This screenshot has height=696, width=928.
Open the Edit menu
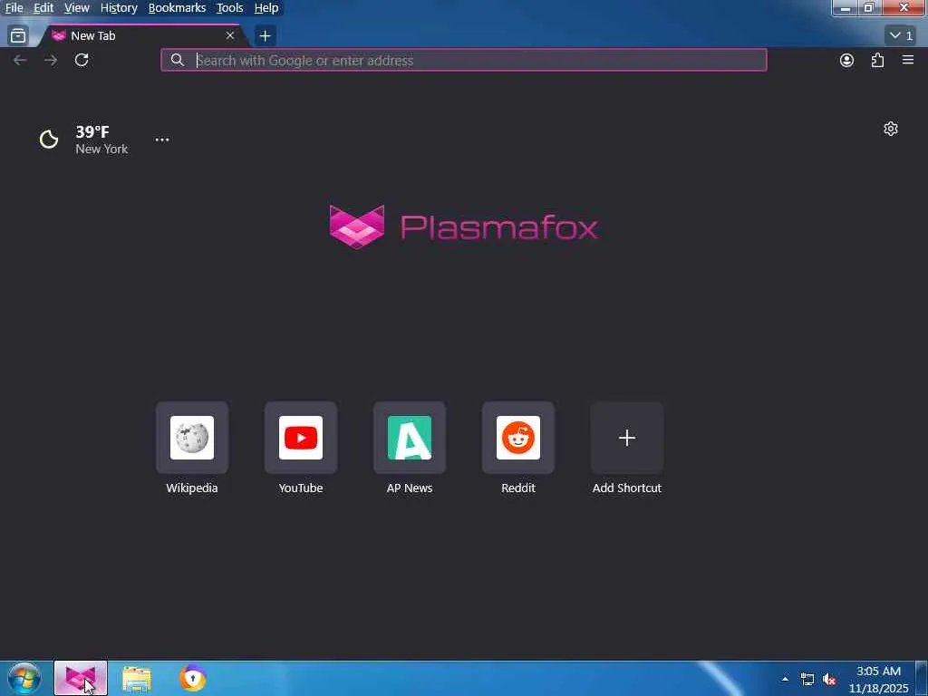point(43,7)
